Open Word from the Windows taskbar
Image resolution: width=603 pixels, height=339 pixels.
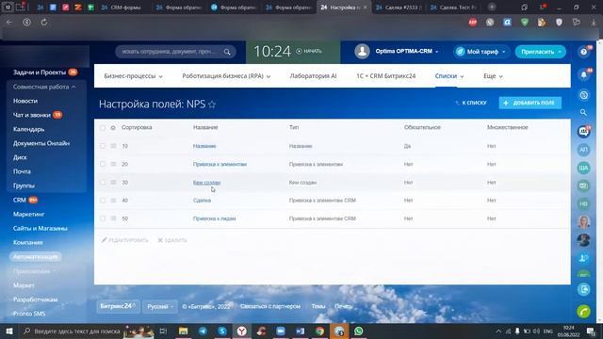click(300, 331)
